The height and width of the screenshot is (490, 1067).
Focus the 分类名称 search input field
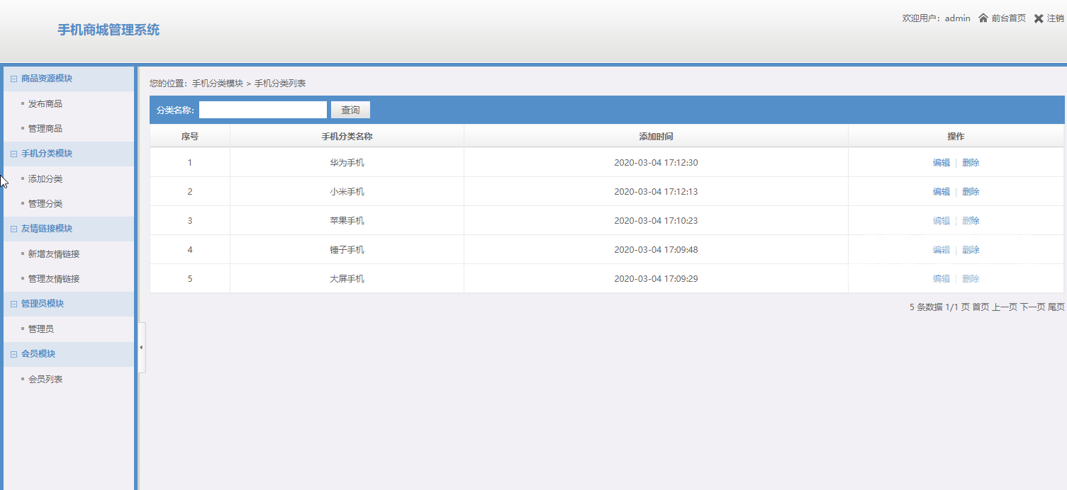click(262, 110)
